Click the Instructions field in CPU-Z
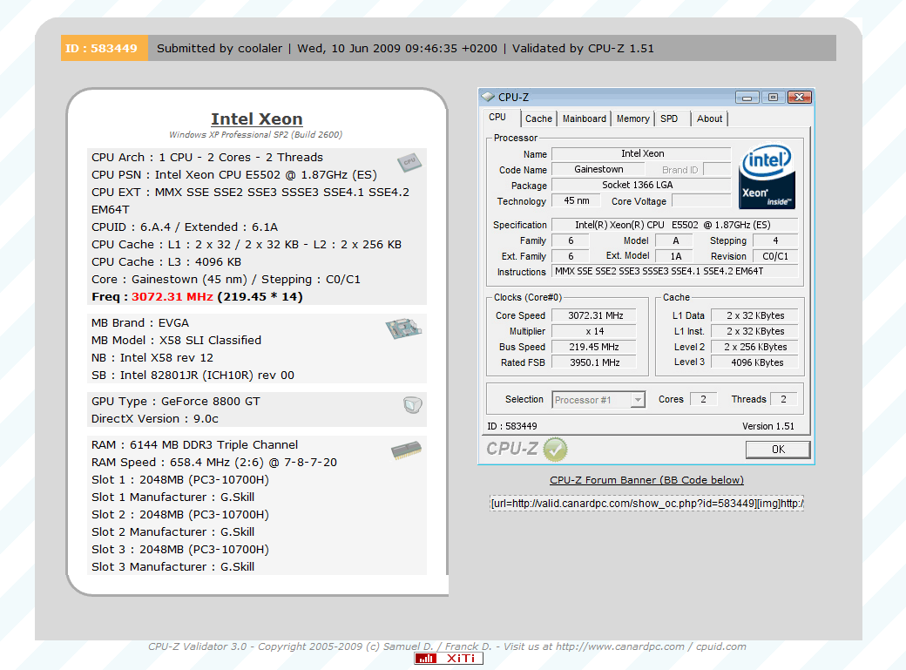The height and width of the screenshot is (670, 906). (x=675, y=271)
